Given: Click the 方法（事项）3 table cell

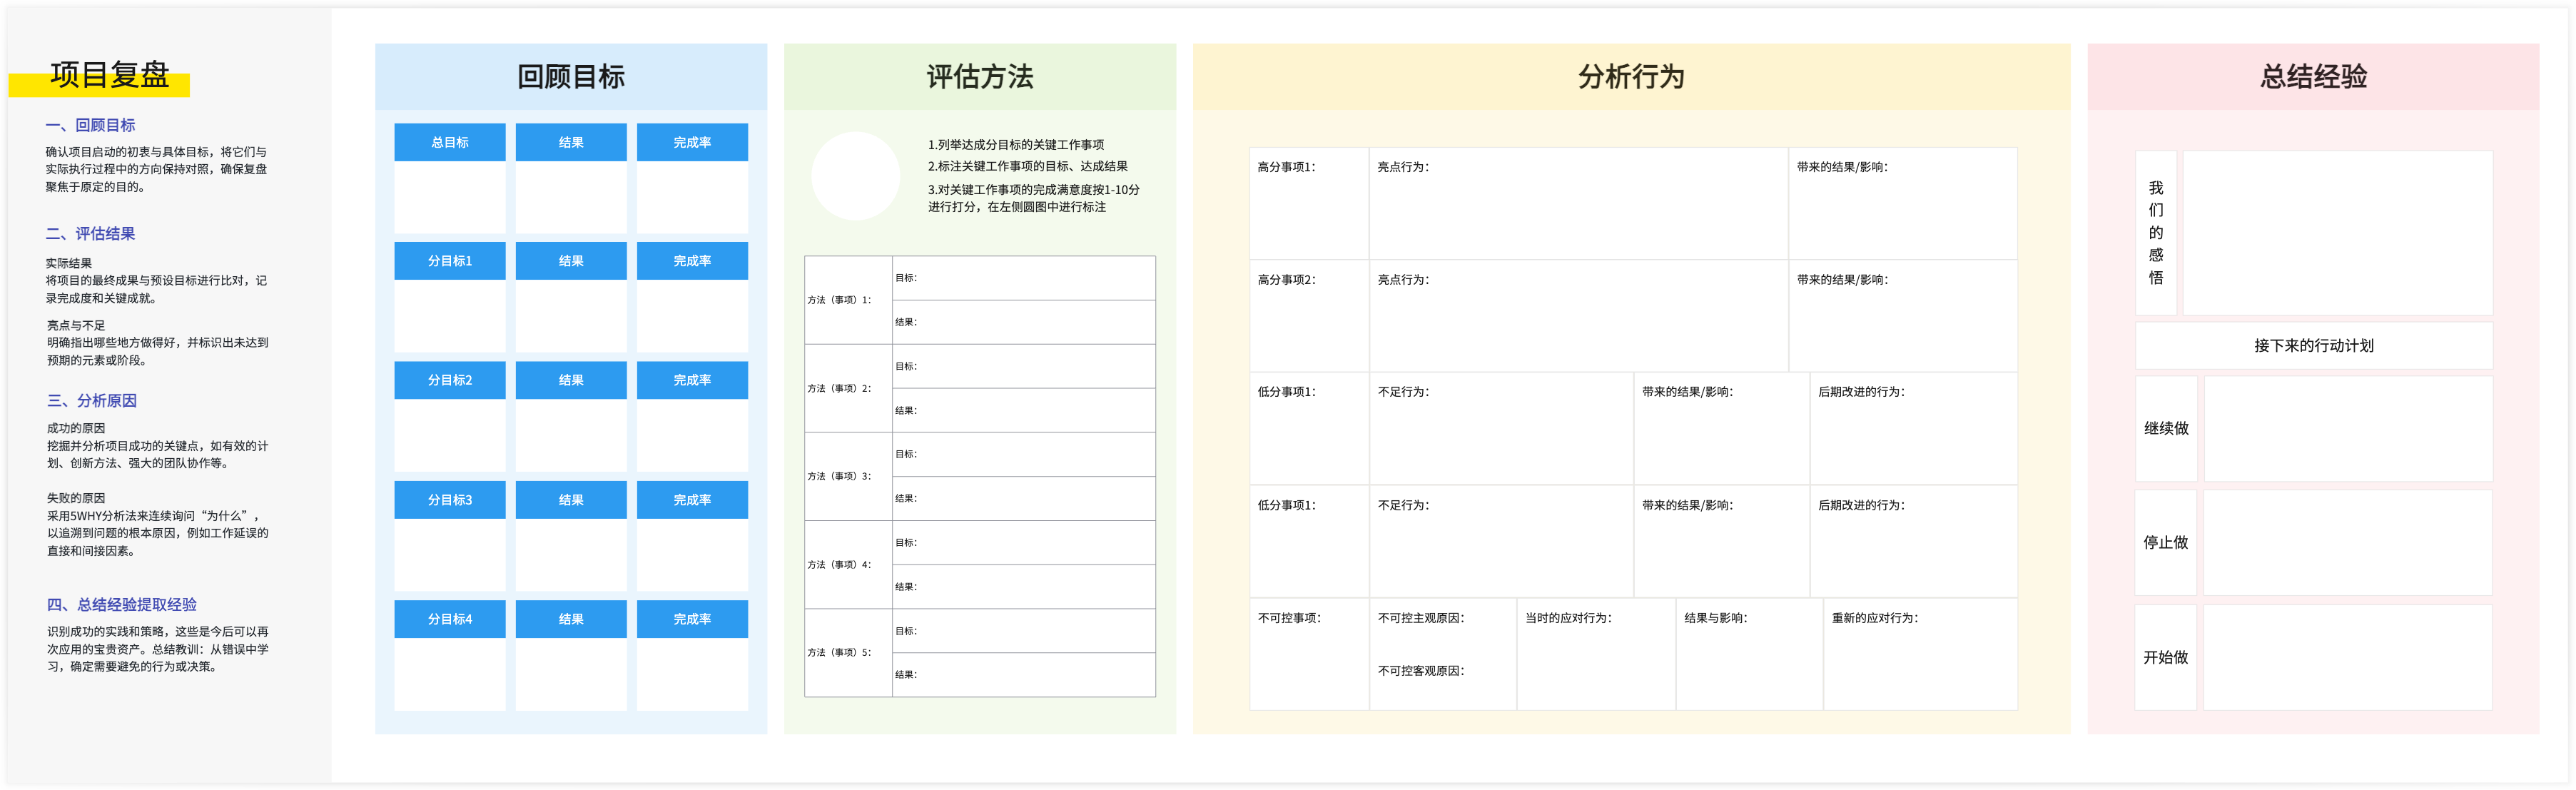Looking at the screenshot, I should coord(848,476).
